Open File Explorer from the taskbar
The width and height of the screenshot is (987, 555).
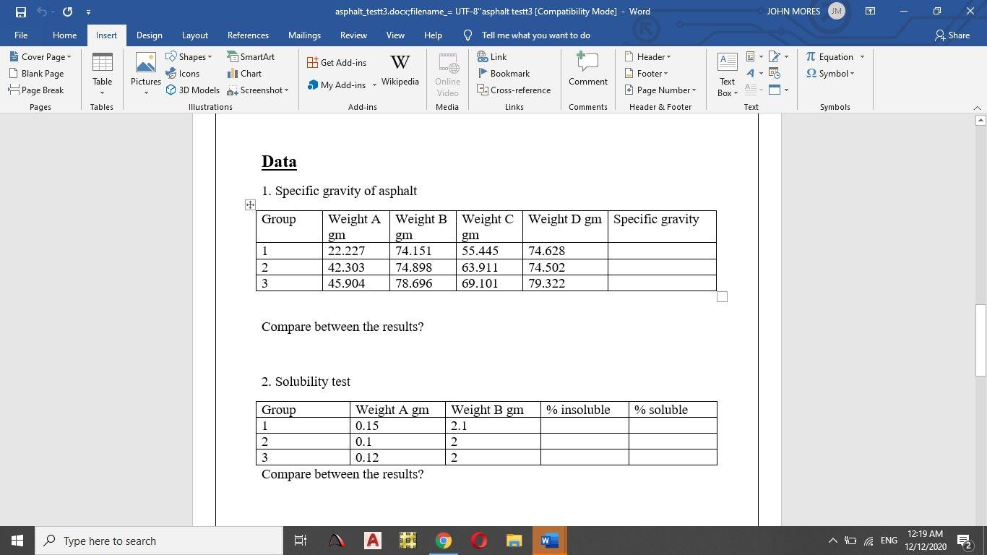514,541
